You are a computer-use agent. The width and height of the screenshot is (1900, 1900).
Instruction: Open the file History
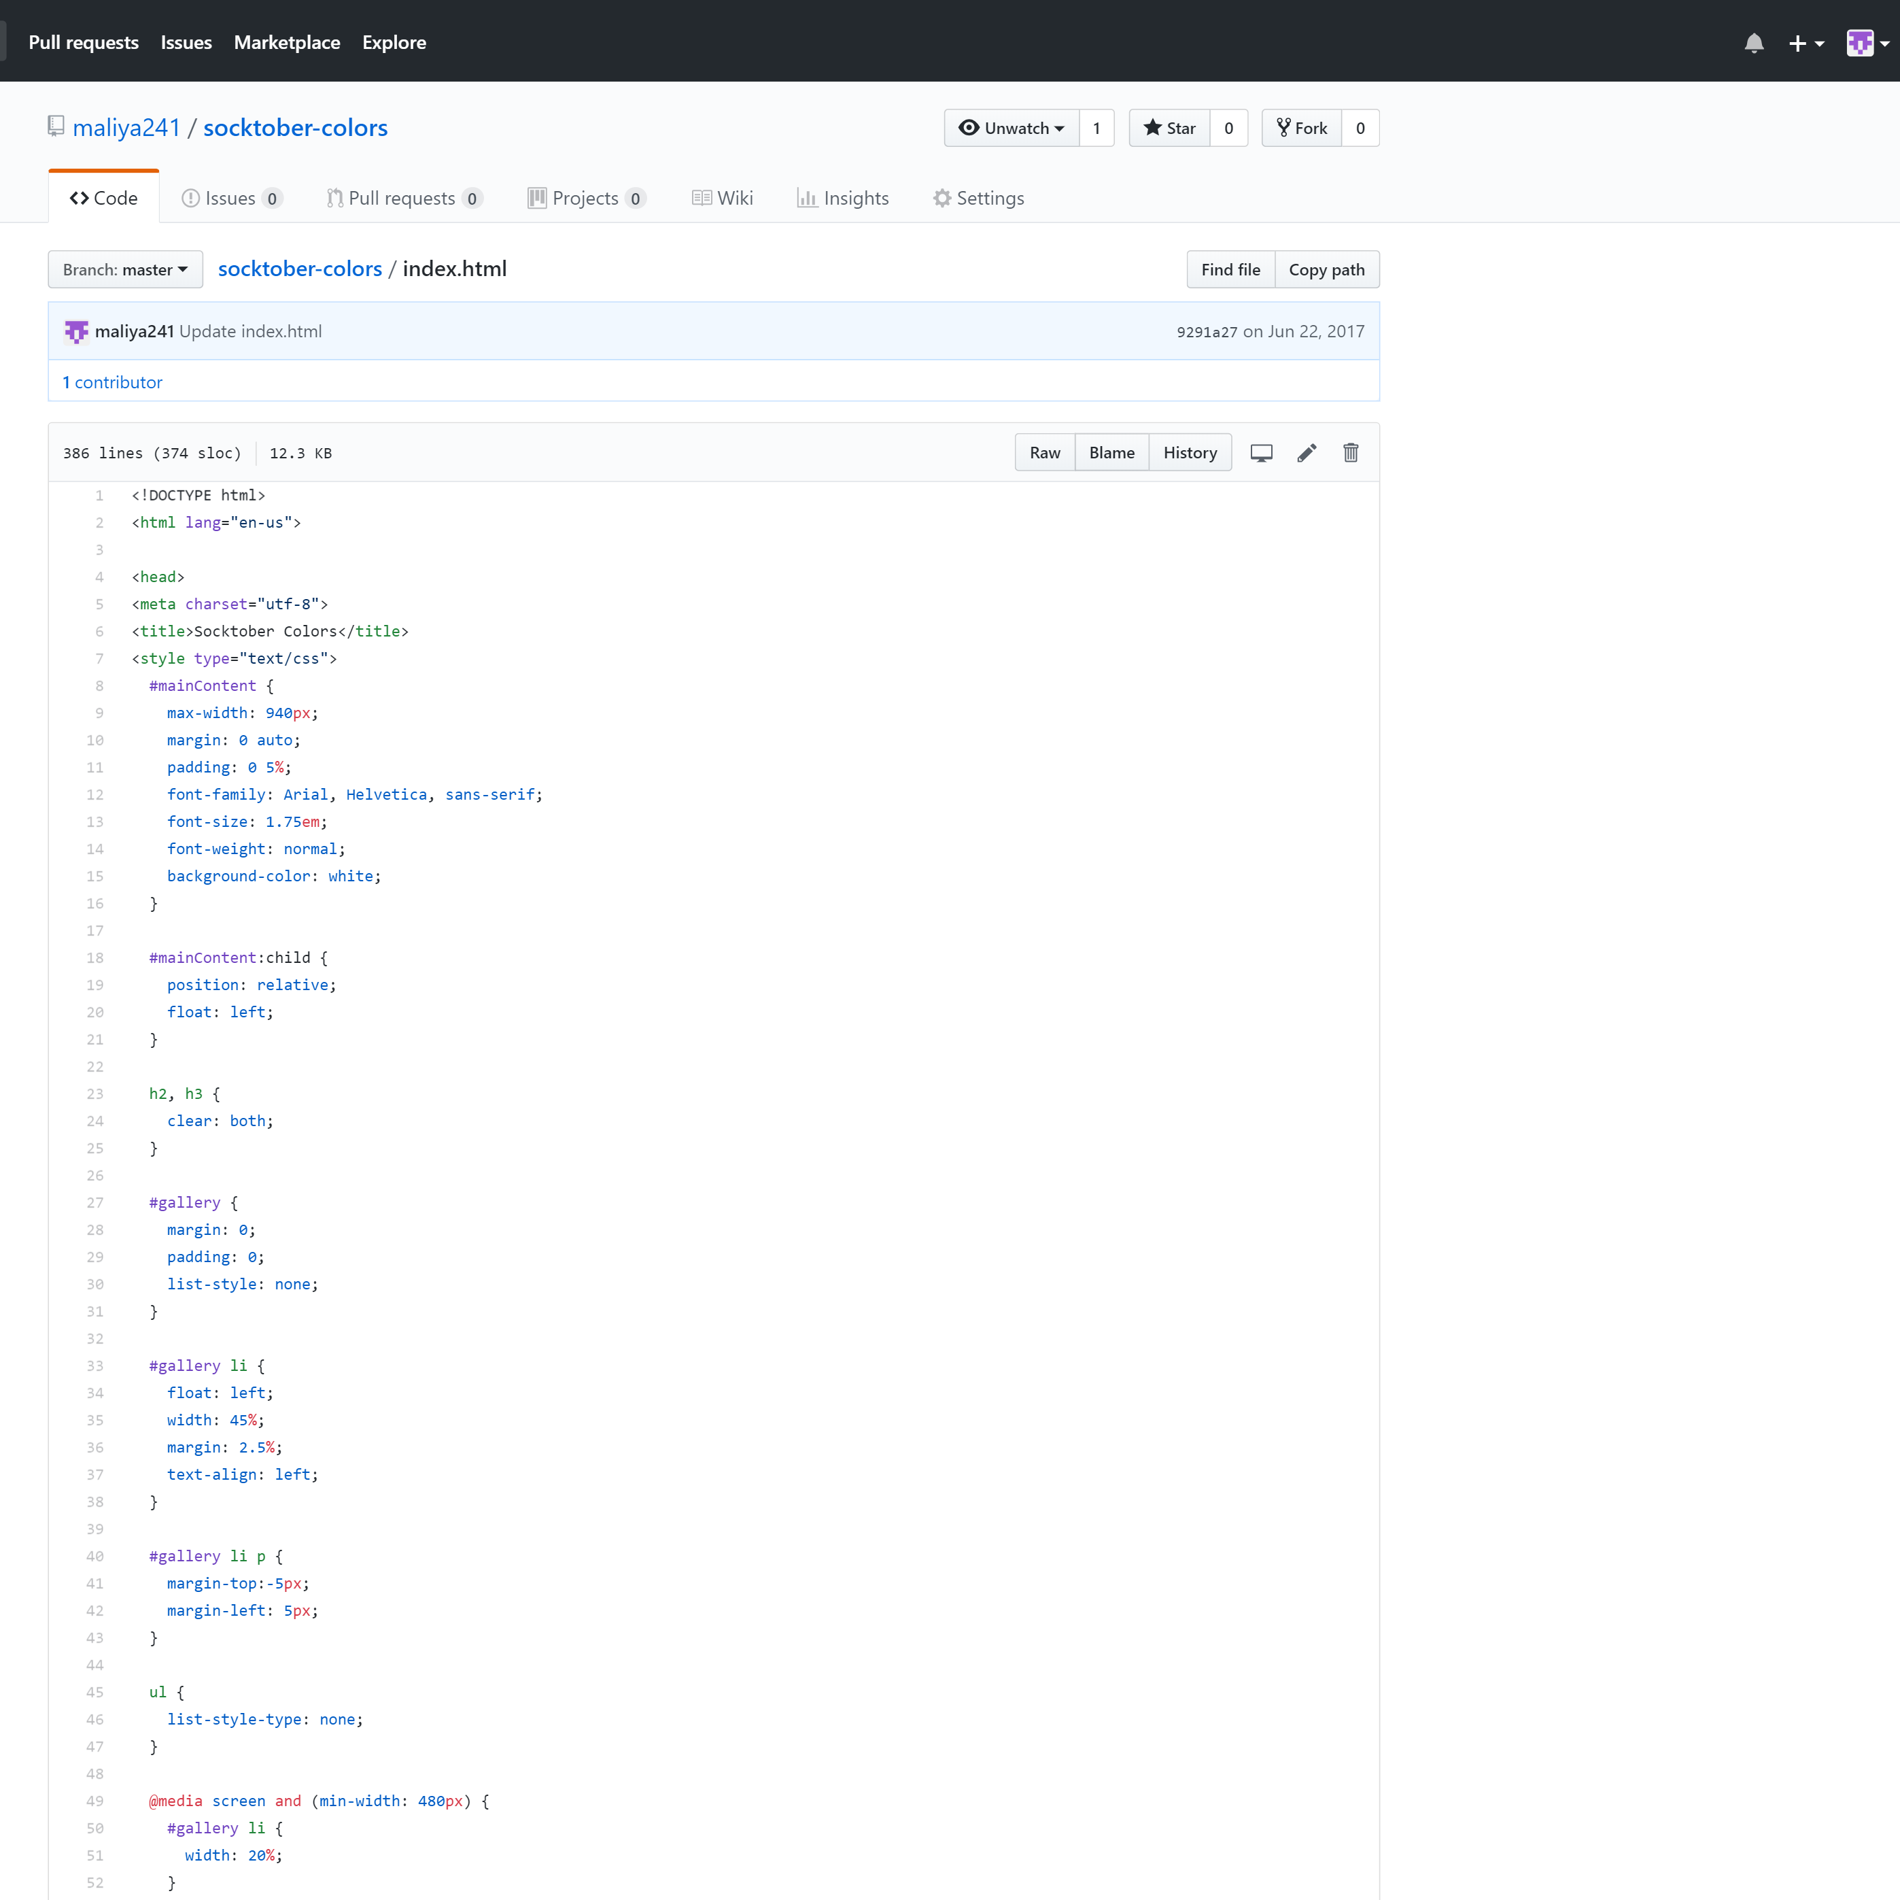[x=1190, y=453]
